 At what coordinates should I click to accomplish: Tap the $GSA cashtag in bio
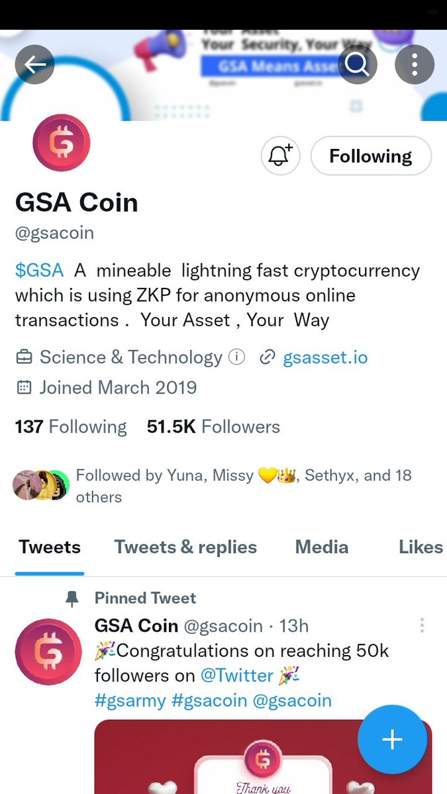point(40,271)
